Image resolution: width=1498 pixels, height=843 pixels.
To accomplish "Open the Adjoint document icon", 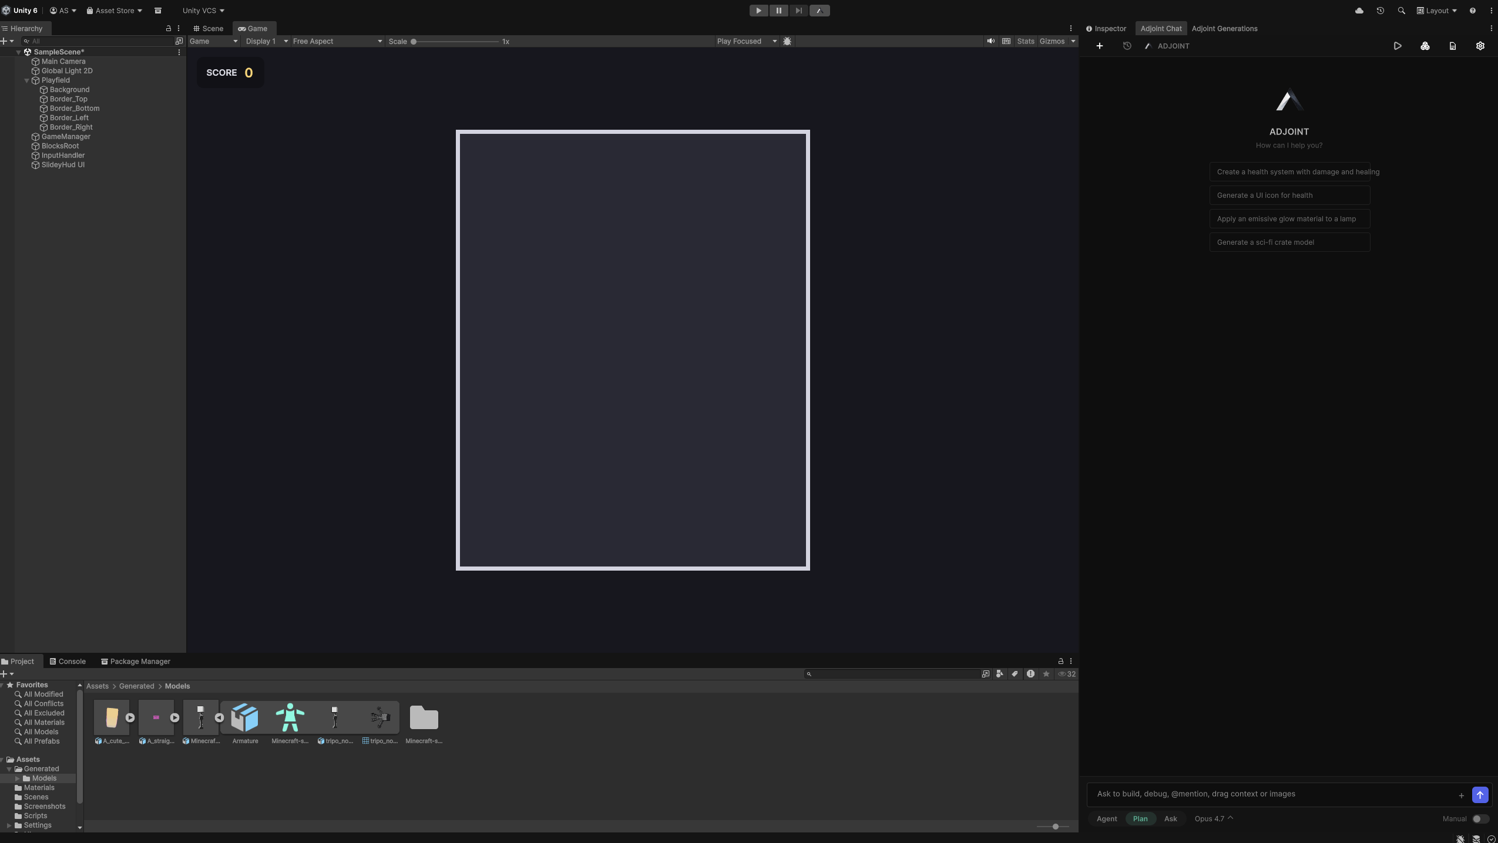I will coord(1453,46).
